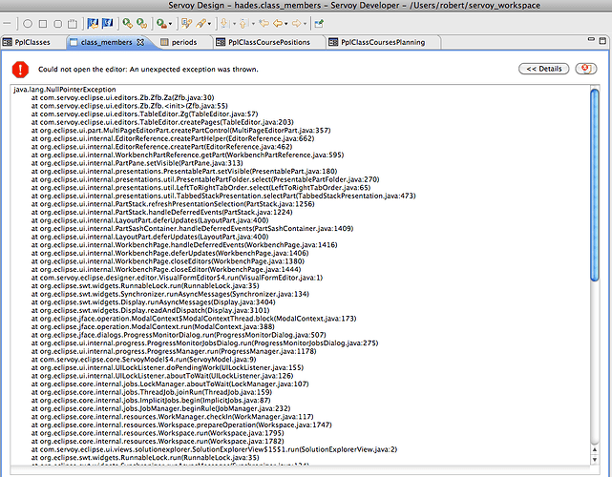Open the debug run dropdown arrow
This screenshot has height=477, width=612.
[x=170, y=24]
